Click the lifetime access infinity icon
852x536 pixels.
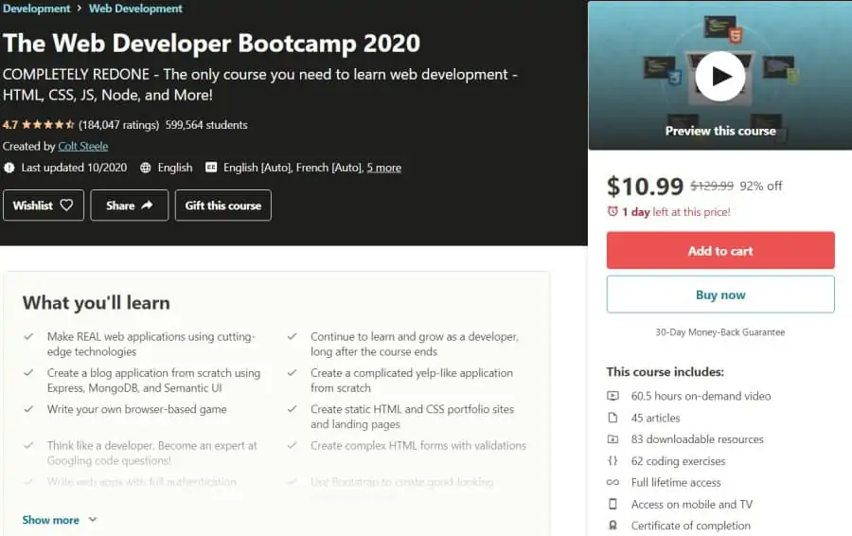click(612, 482)
